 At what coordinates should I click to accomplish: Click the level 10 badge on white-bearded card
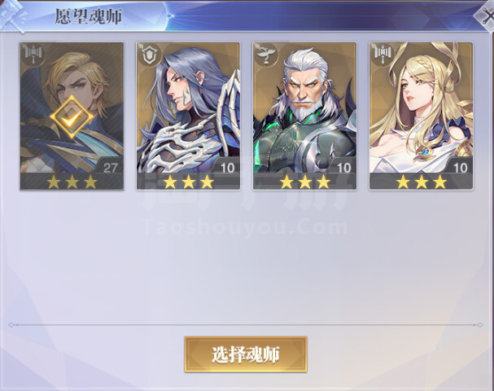click(x=343, y=167)
